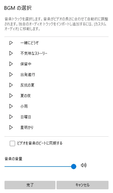The image size is (113, 193).
Task: Select the 不気味なストーリー track name
Action: [34, 53]
